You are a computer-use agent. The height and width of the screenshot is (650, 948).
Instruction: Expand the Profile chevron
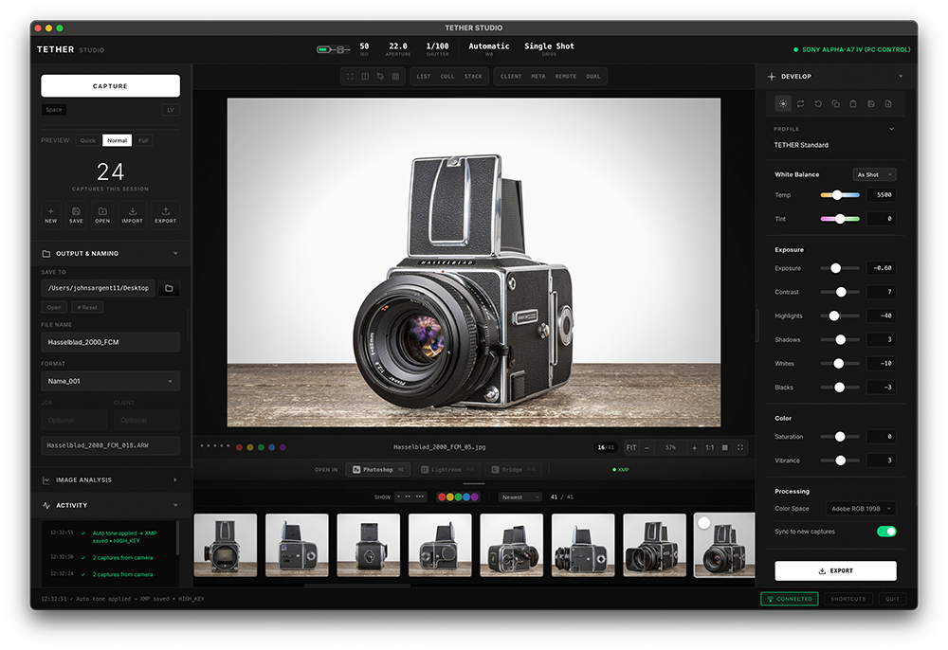(x=891, y=129)
